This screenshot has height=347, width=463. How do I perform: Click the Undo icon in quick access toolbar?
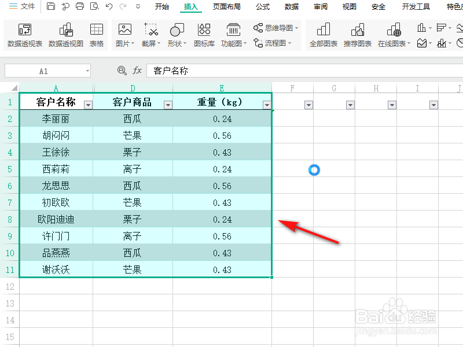[110, 6]
